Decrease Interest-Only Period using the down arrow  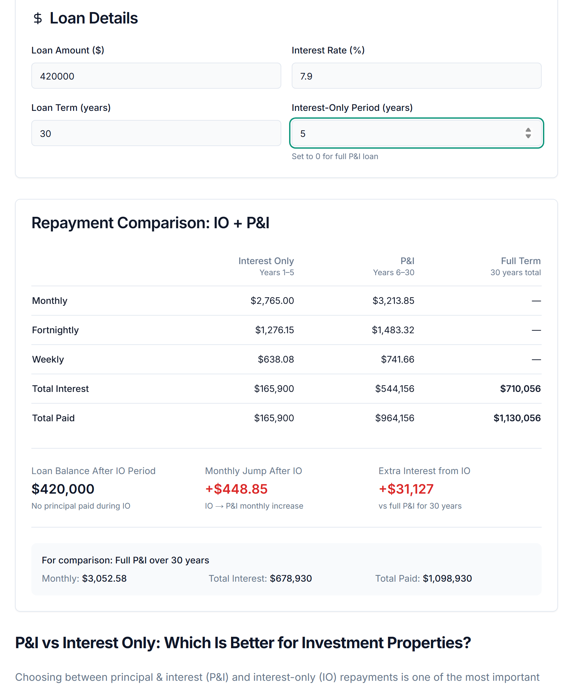pyautogui.click(x=529, y=136)
